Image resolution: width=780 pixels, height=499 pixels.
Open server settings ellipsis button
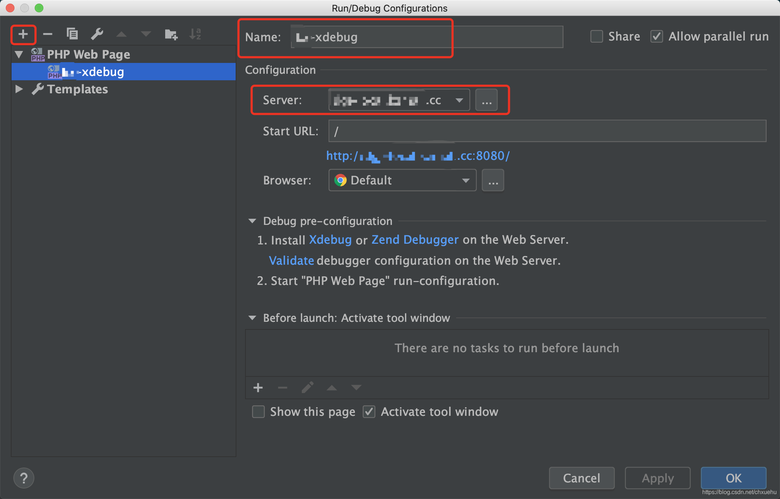click(487, 100)
